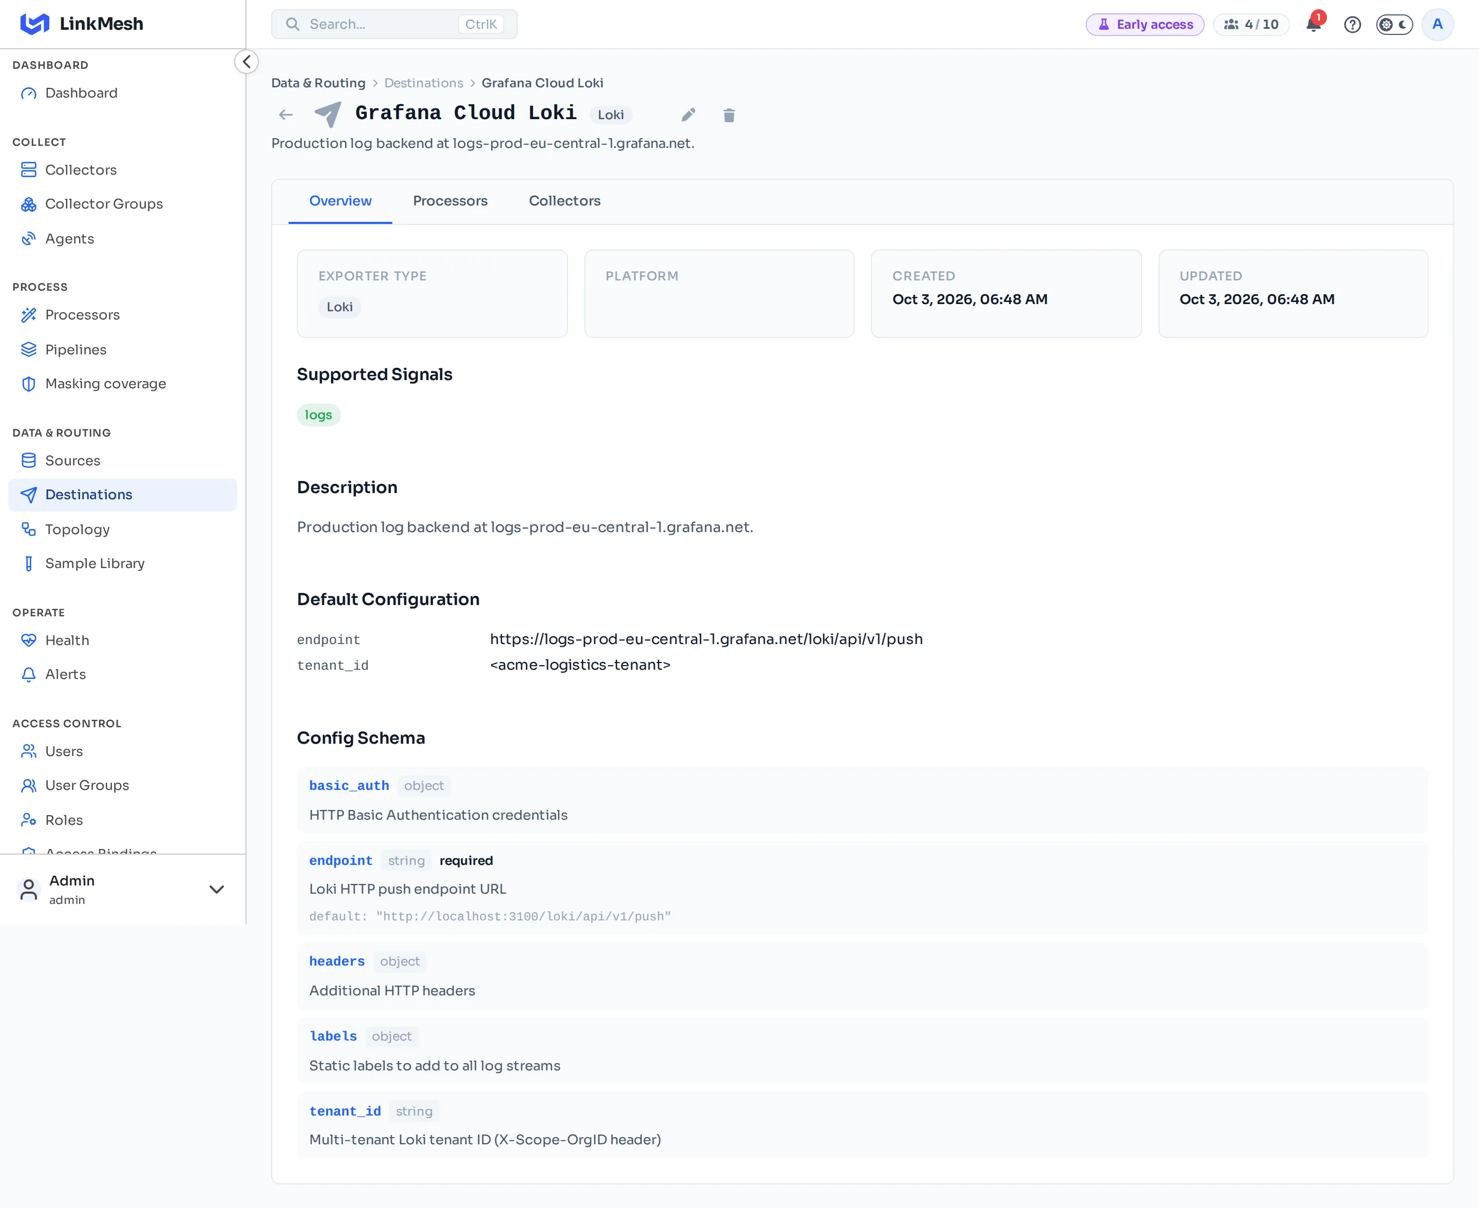Click the endpoint URL value in Default Configuration

coord(706,639)
